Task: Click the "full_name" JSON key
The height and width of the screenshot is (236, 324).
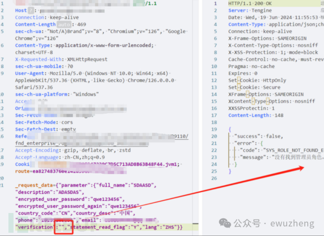Action: (112, 185)
